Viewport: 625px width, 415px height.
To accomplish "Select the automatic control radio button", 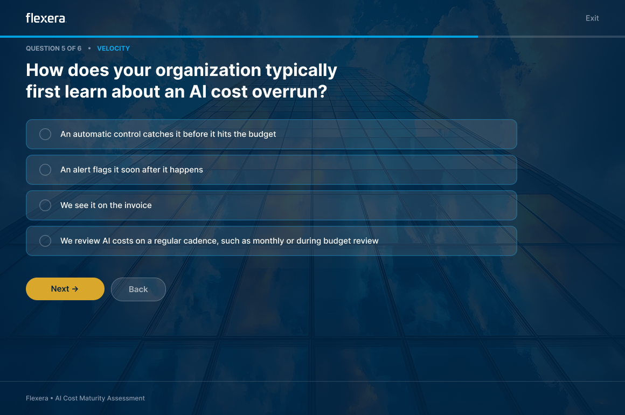I will pyautogui.click(x=45, y=134).
